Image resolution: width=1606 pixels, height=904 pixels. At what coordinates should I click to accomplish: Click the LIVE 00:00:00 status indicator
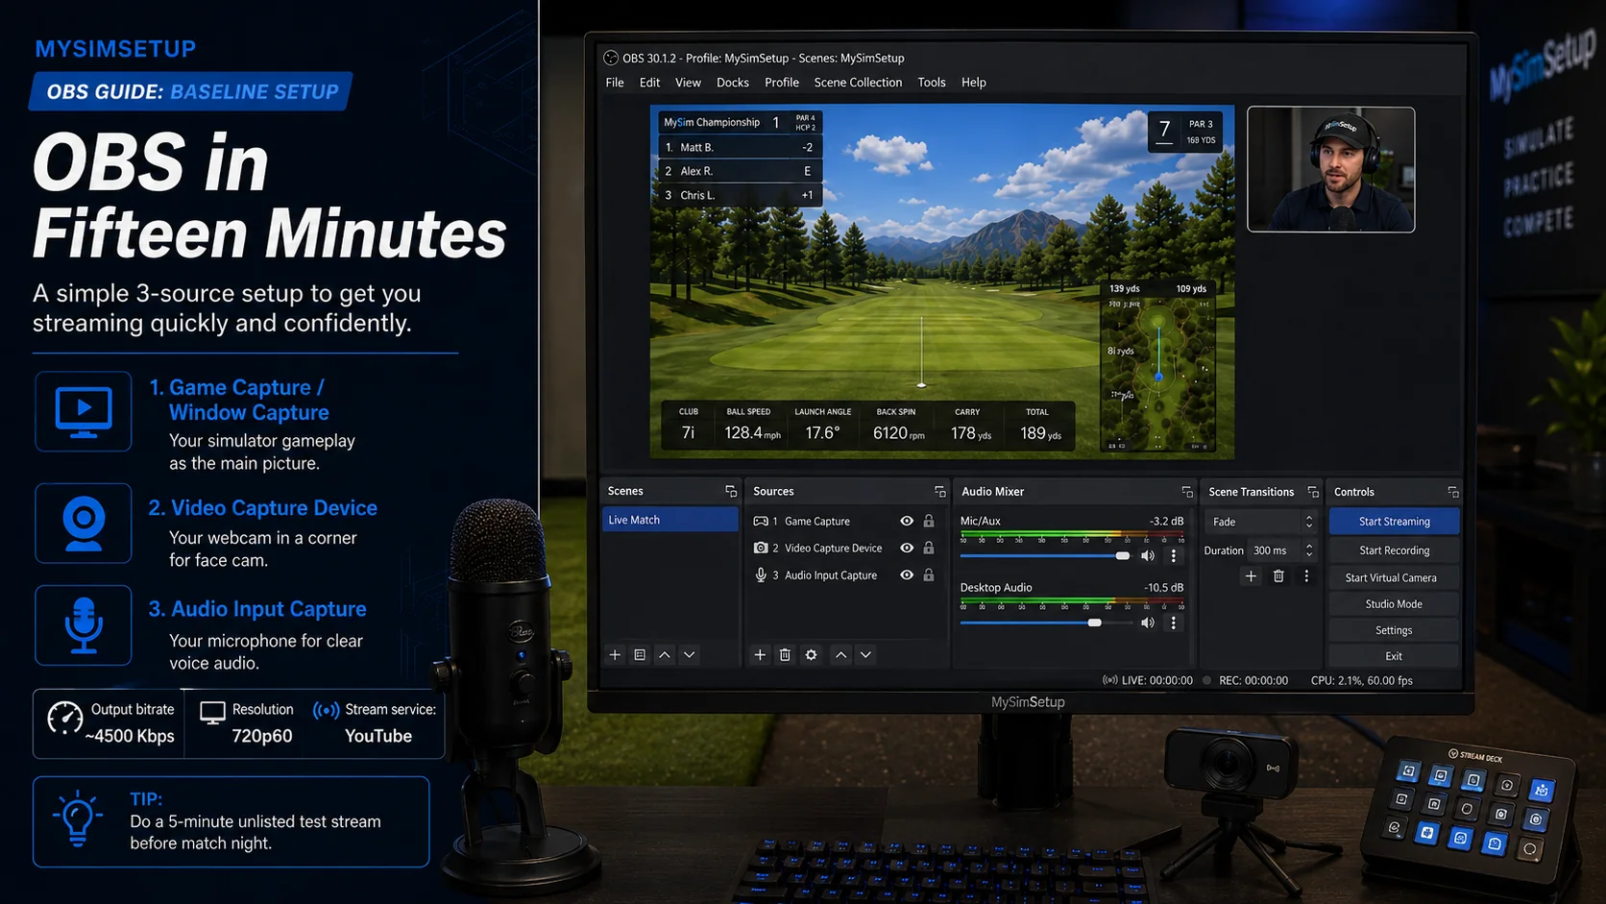pyautogui.click(x=1148, y=680)
